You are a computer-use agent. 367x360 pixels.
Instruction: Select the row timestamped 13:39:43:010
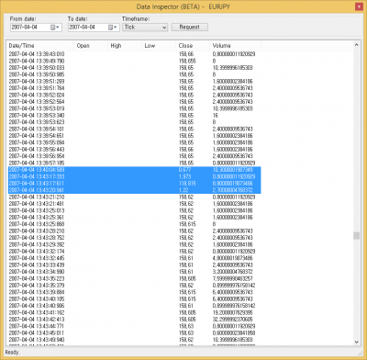(134, 54)
